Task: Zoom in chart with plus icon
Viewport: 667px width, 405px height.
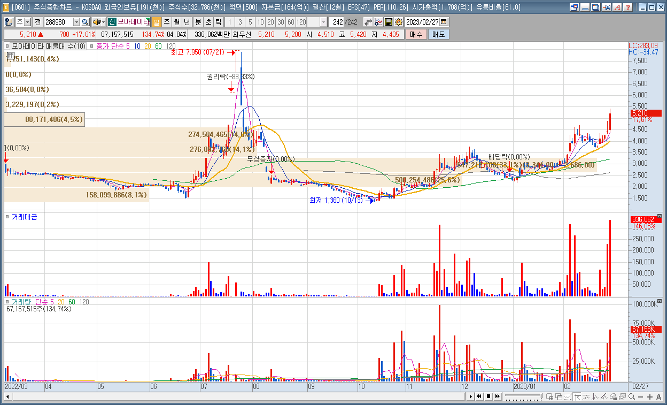Action: pyautogui.click(x=649, y=396)
